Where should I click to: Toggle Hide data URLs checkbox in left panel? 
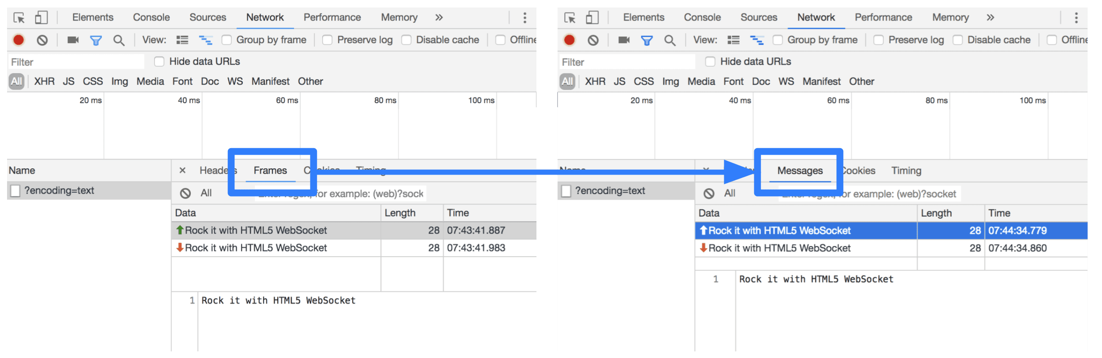click(x=159, y=62)
